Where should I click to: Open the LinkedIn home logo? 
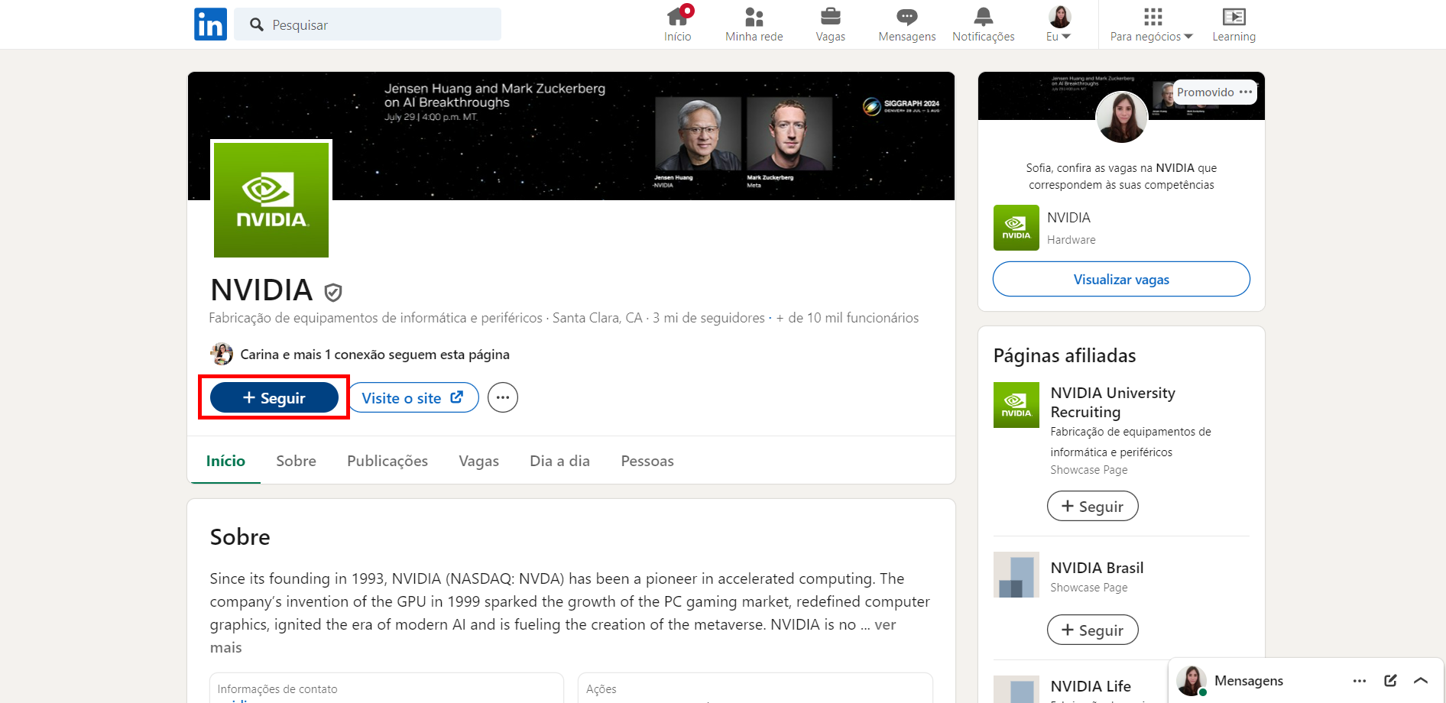(210, 24)
